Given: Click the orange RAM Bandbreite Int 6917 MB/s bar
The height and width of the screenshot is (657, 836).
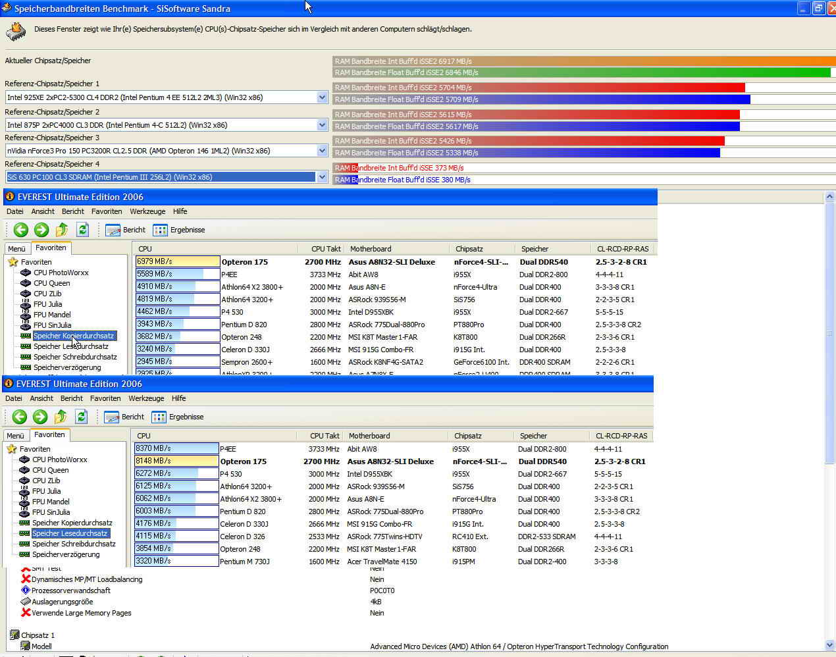Looking at the screenshot, I should coord(584,61).
